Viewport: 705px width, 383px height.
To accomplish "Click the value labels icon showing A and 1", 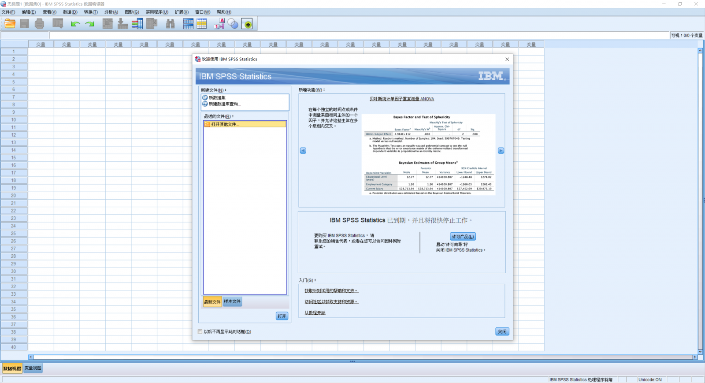I will click(219, 24).
